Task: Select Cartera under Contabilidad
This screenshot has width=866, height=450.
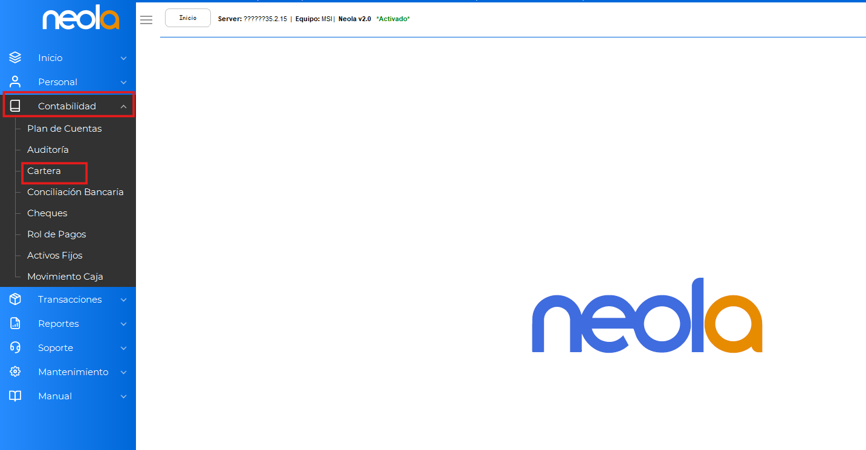Action: coord(44,171)
